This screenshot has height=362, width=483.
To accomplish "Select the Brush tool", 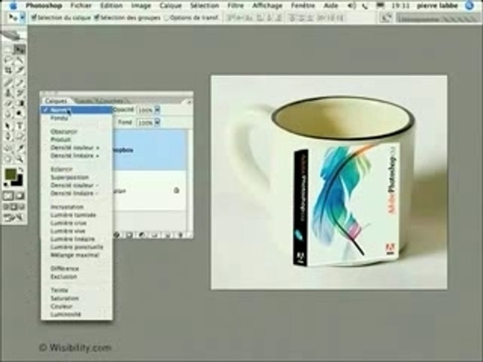I will click(x=19, y=82).
